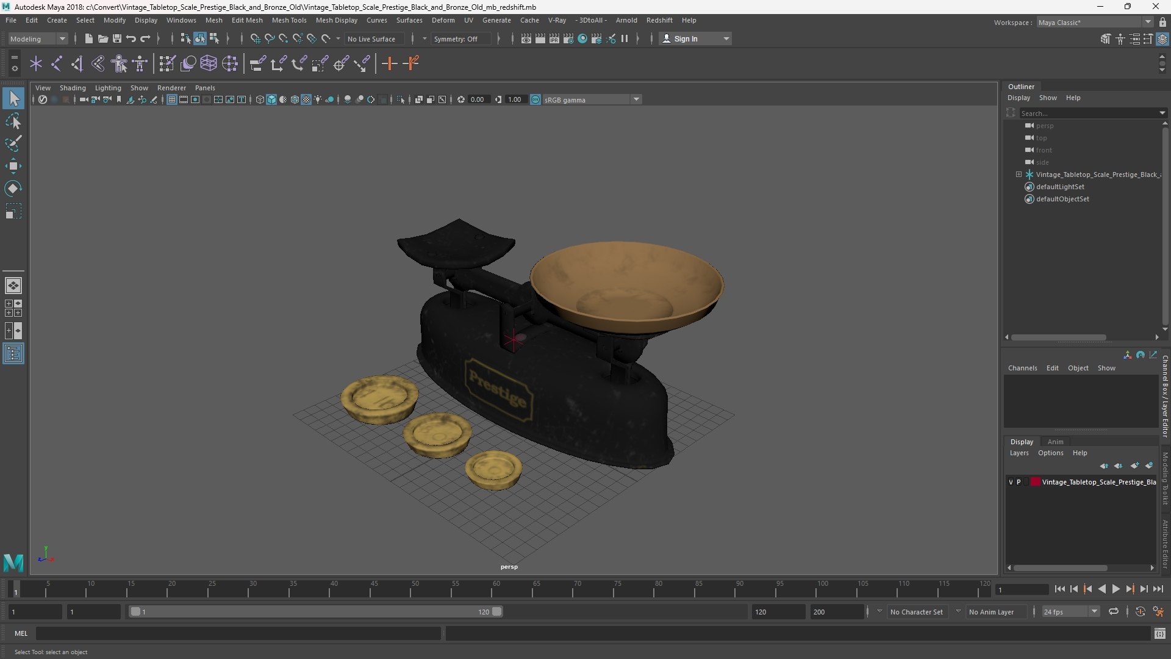Choose the Select tool in the Tool Box
This screenshot has width=1171, height=659.
point(13,98)
